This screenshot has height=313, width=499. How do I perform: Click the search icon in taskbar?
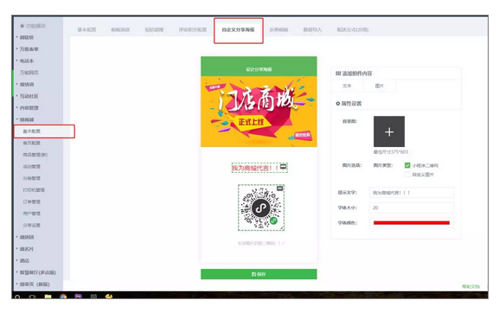(x=17, y=297)
